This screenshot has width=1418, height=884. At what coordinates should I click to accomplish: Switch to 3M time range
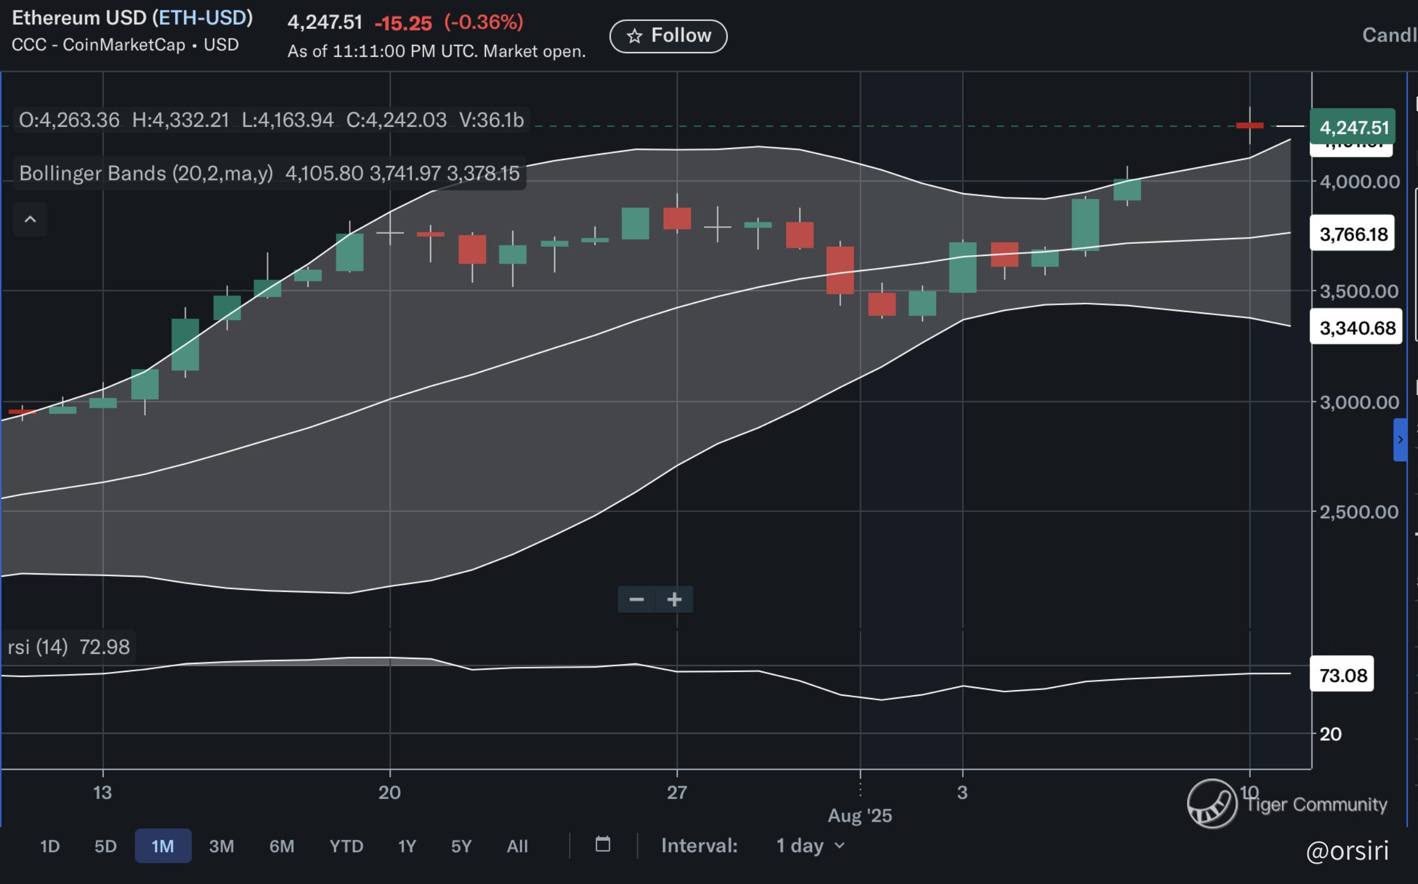(x=221, y=846)
